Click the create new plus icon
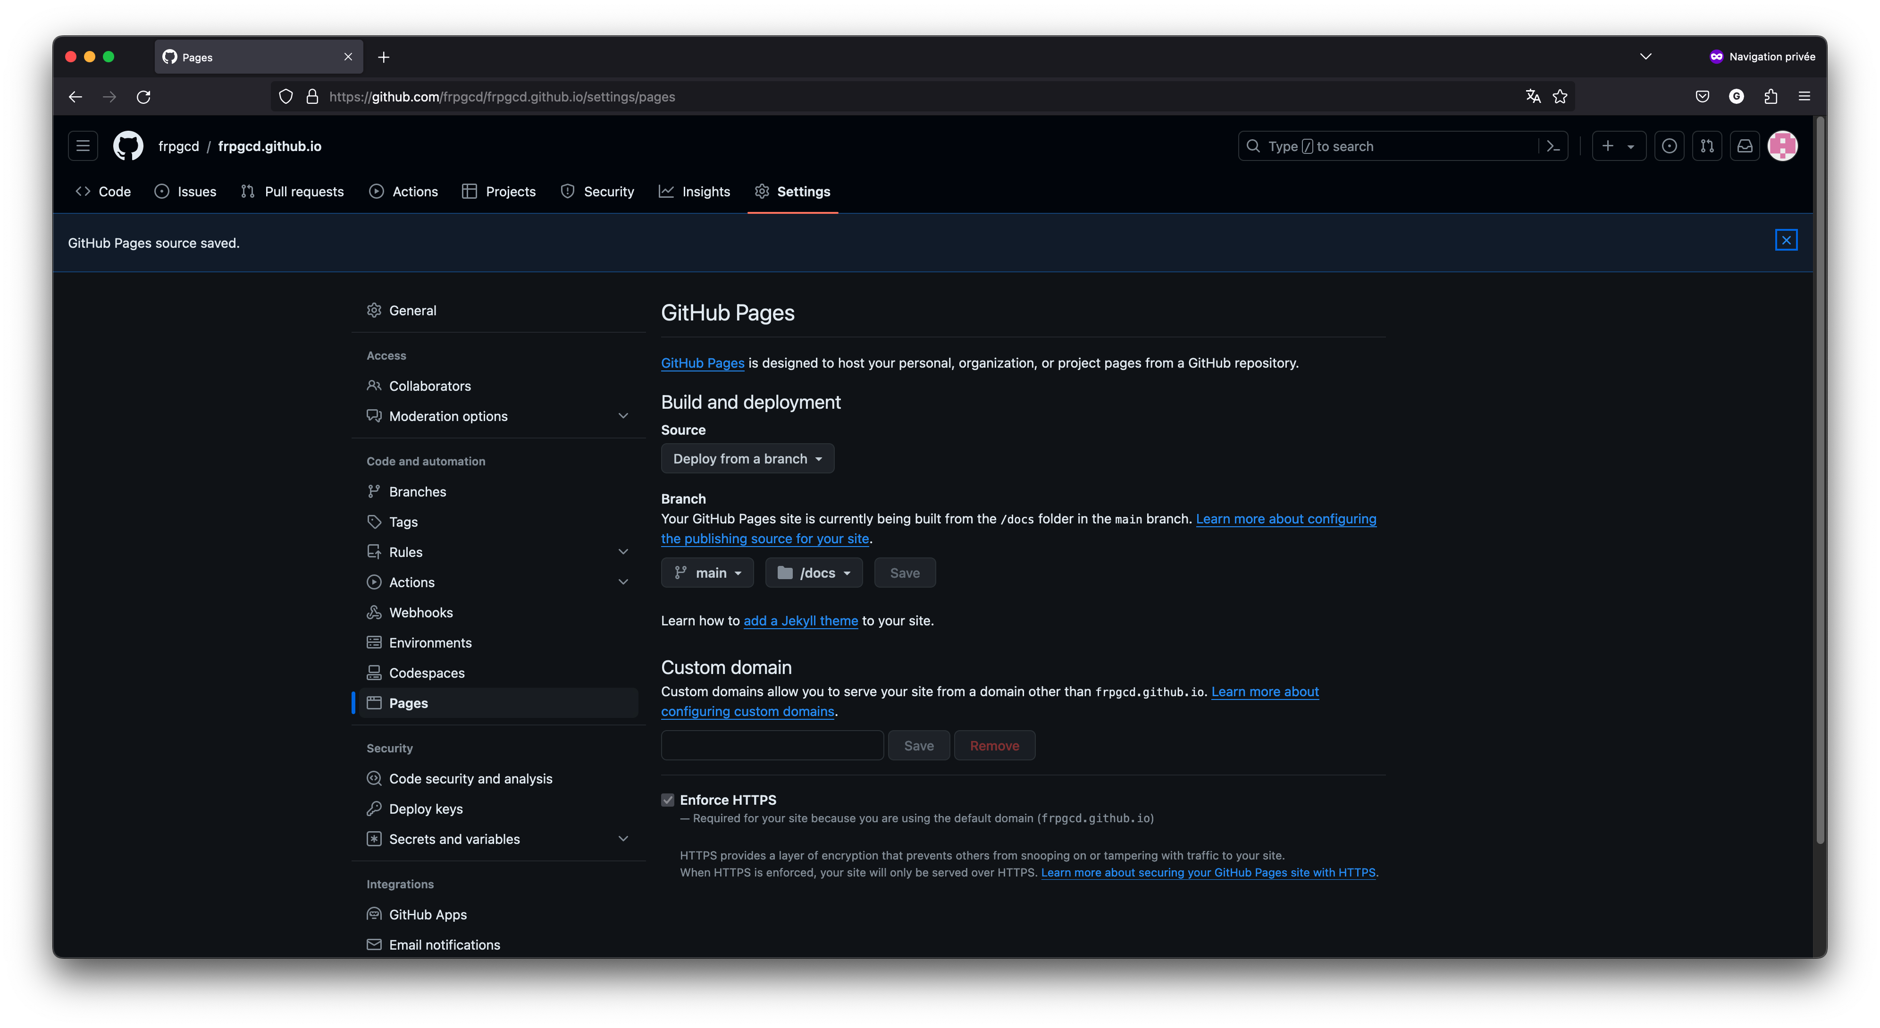Screen dimensions: 1880x1028 click(x=1607, y=146)
